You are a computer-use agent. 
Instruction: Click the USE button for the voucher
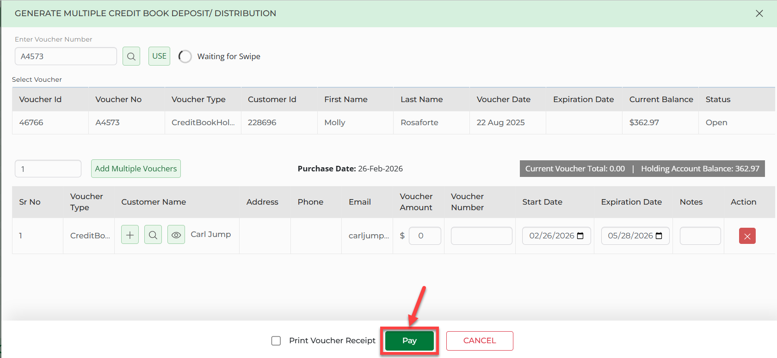pyautogui.click(x=159, y=56)
